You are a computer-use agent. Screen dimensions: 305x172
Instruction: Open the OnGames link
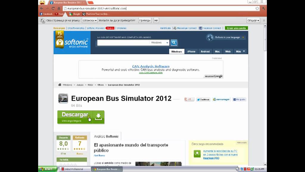(x=122, y=28)
